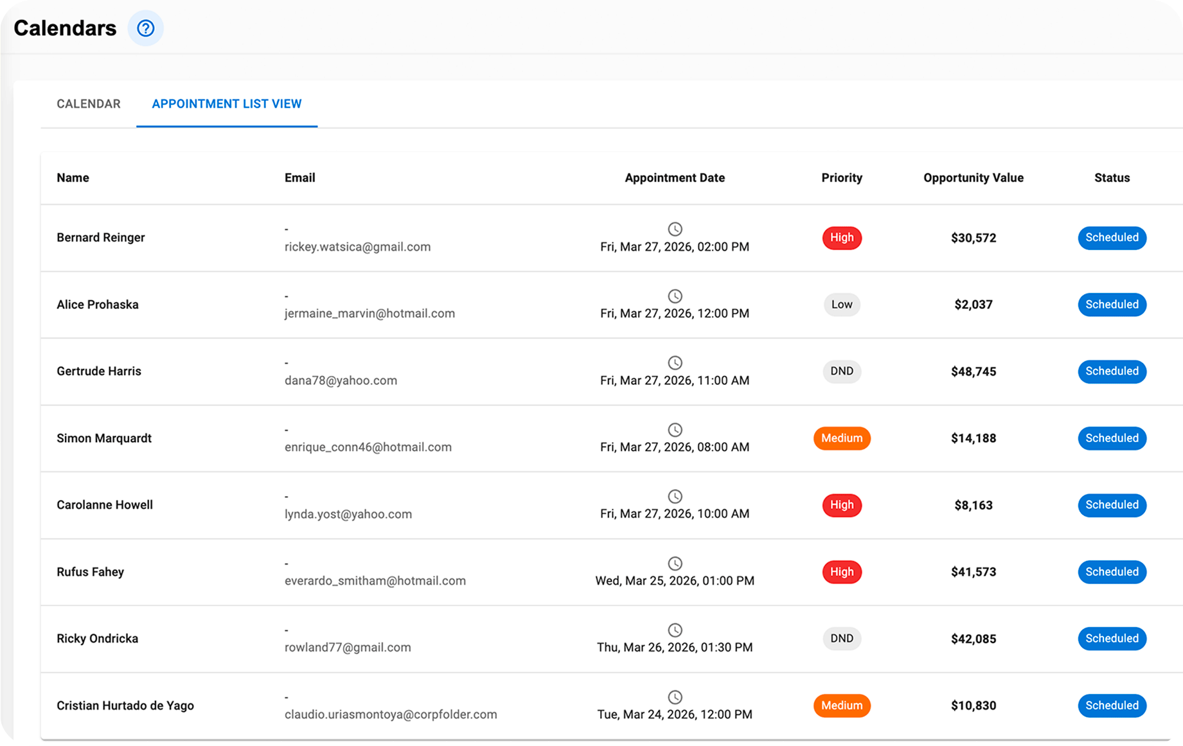Click Scheduled status for Gertrude Harris
The height and width of the screenshot is (746, 1183).
point(1112,371)
